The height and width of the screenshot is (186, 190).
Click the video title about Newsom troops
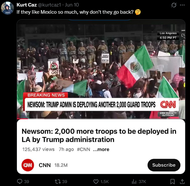click(x=99, y=135)
